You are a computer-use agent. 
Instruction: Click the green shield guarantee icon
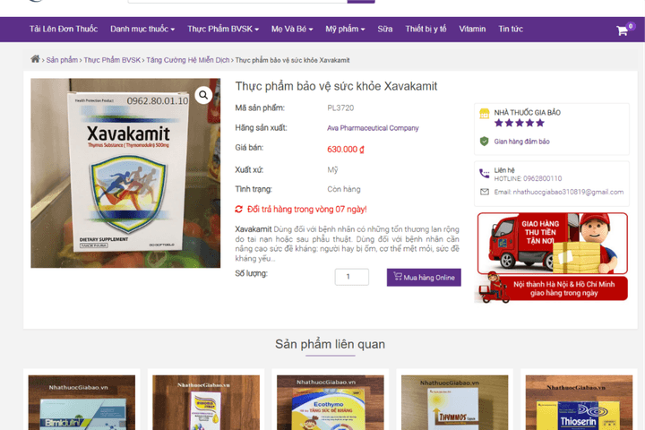pos(484,142)
